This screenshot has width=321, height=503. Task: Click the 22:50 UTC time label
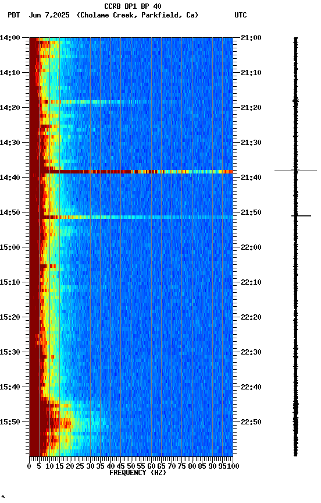(251, 422)
